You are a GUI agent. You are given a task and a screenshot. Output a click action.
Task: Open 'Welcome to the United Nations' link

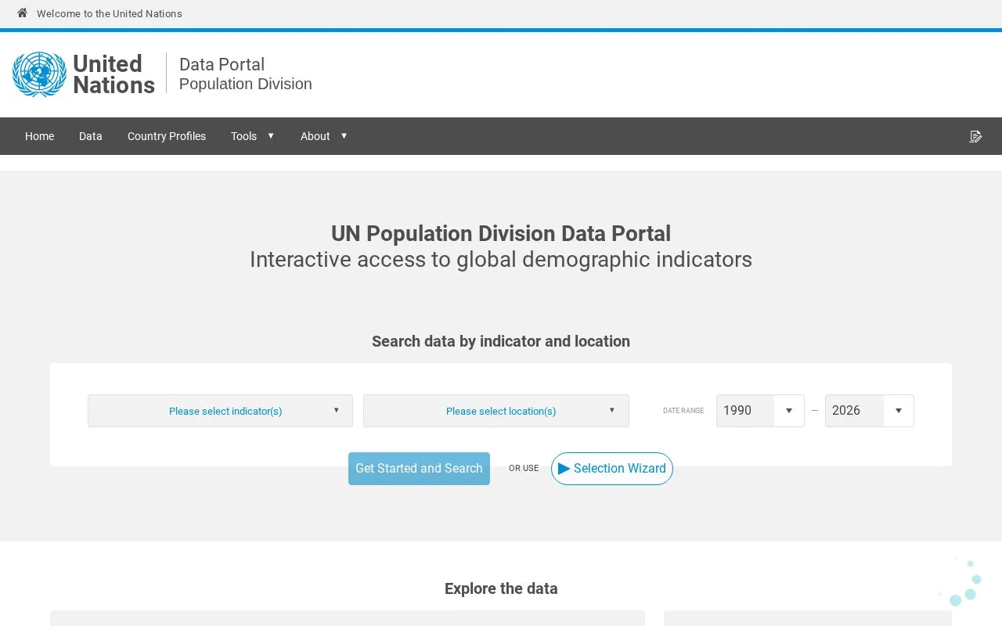110,13
